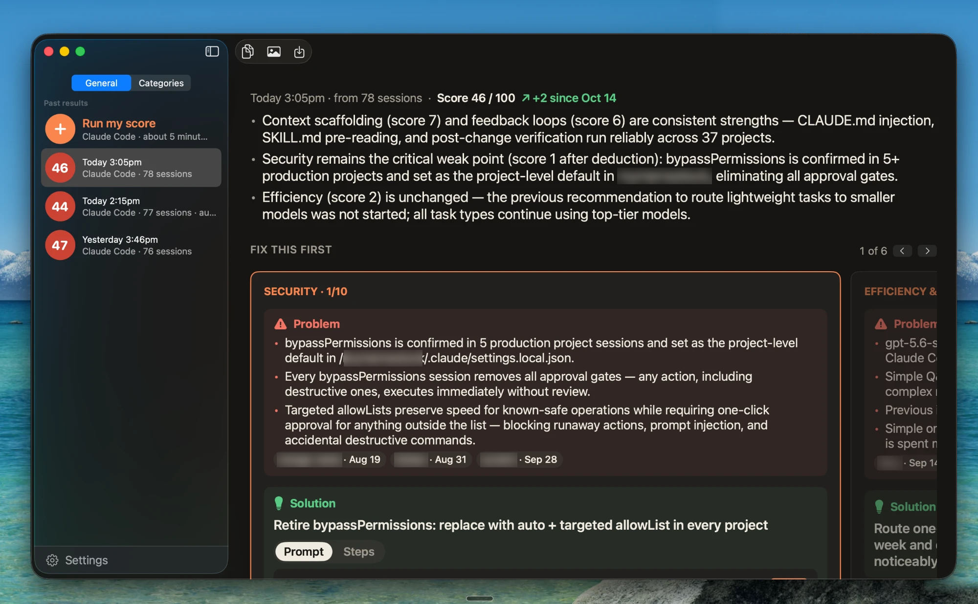Screen dimensions: 978x604
Task: Click the export/download icon in toolbar
Action: pyautogui.click(x=299, y=52)
